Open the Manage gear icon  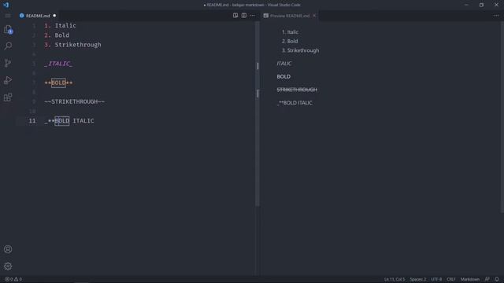pos(8,266)
